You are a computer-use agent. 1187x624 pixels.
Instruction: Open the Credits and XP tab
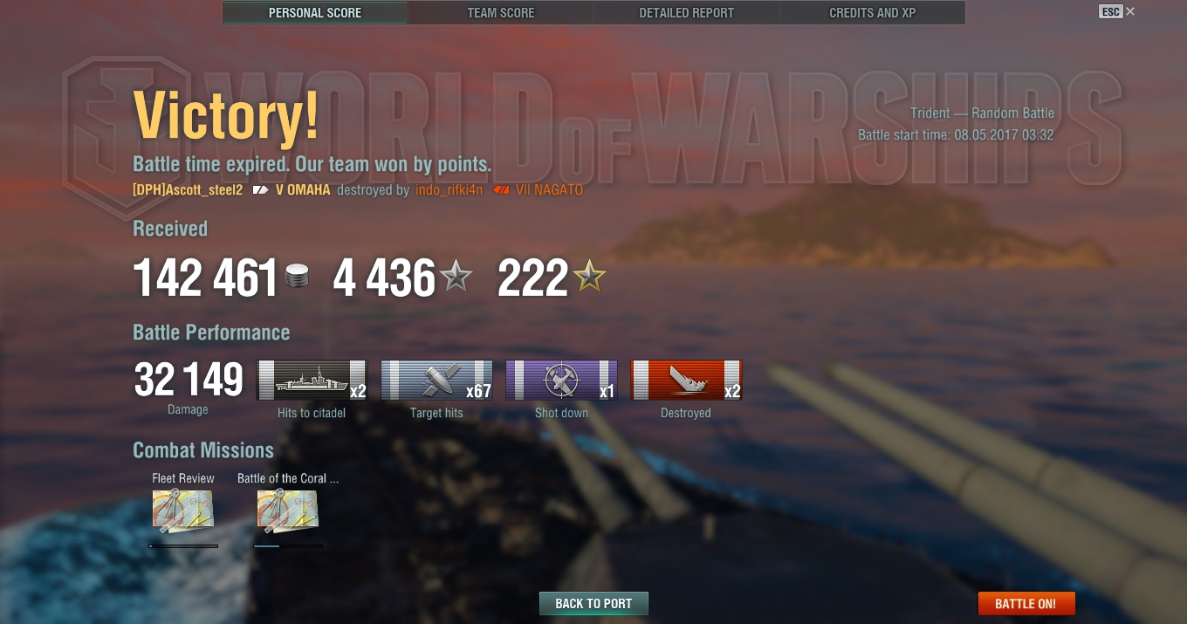point(873,13)
